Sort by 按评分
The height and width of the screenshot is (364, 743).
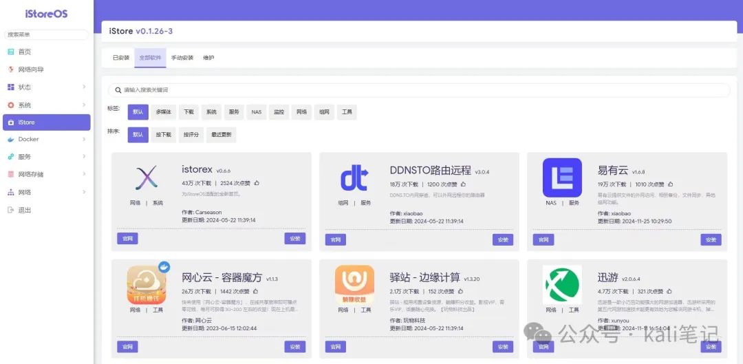(x=191, y=135)
